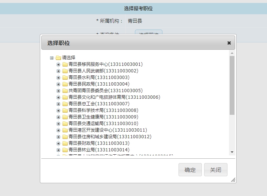This screenshot has width=267, height=196.
Task: Expand the 青田县民政局 node
Action: tap(58, 84)
